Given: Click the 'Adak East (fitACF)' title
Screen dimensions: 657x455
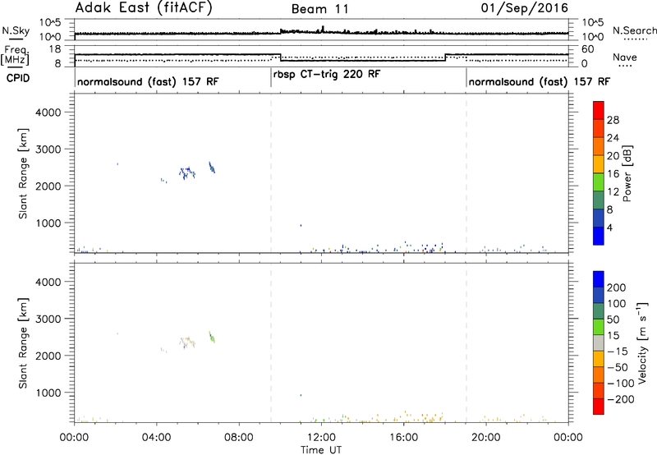Looking at the screenshot, I should point(143,8).
